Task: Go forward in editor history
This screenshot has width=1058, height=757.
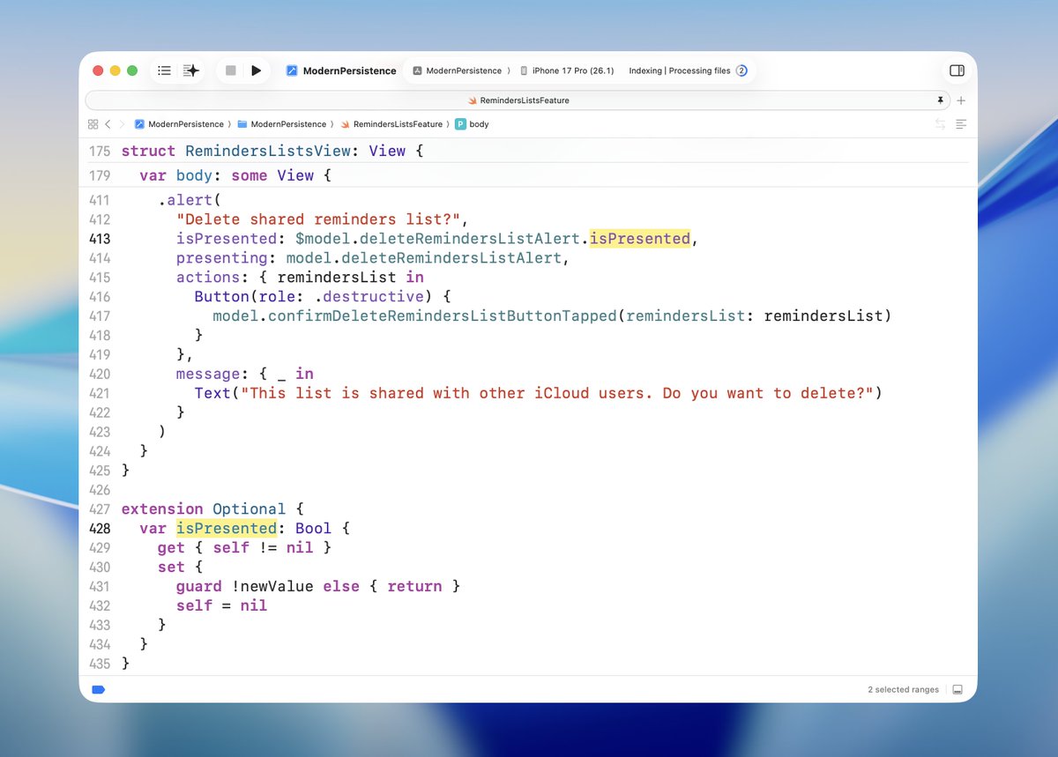Action: 122,124
